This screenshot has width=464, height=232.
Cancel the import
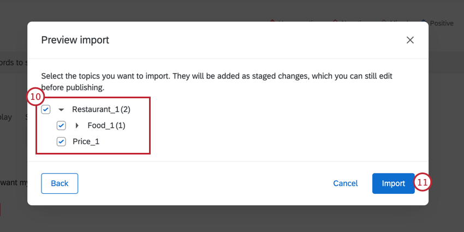pos(346,183)
